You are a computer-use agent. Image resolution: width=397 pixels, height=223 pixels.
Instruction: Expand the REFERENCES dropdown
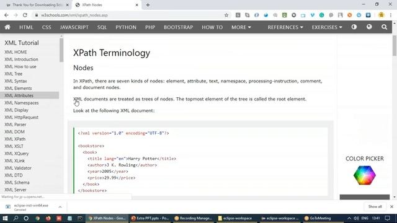(x=285, y=27)
